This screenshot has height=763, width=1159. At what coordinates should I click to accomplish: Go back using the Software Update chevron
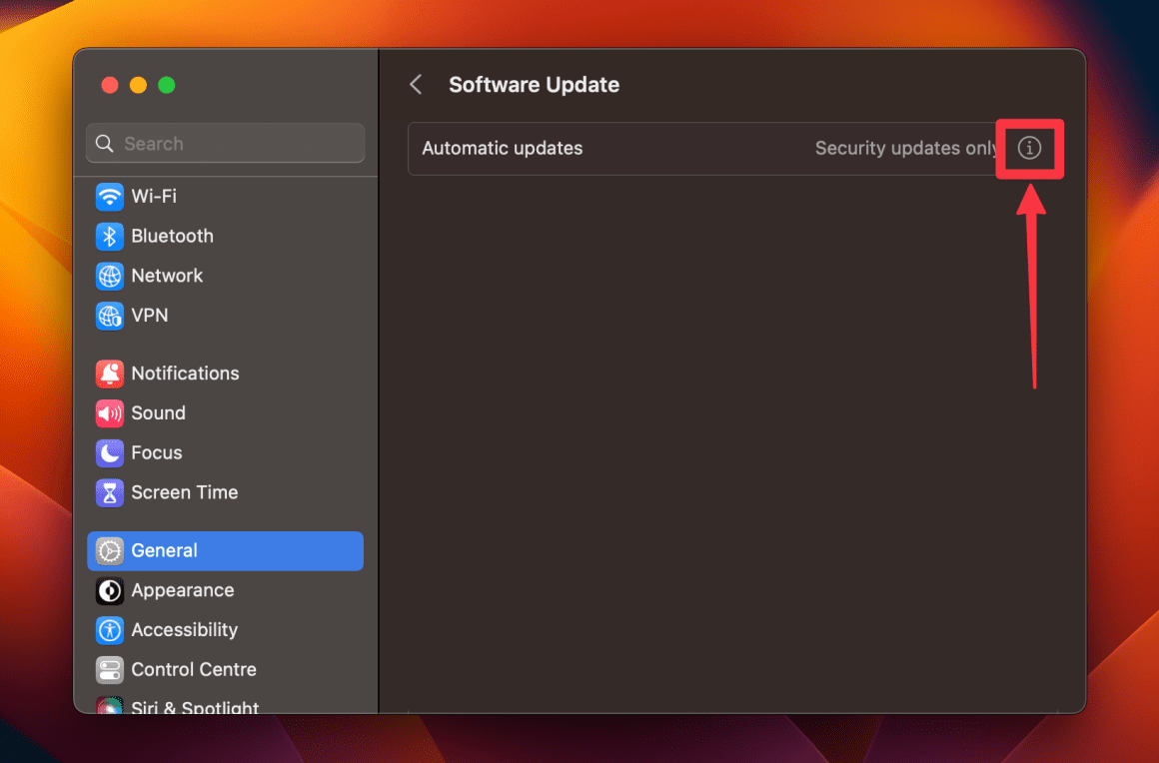point(416,84)
